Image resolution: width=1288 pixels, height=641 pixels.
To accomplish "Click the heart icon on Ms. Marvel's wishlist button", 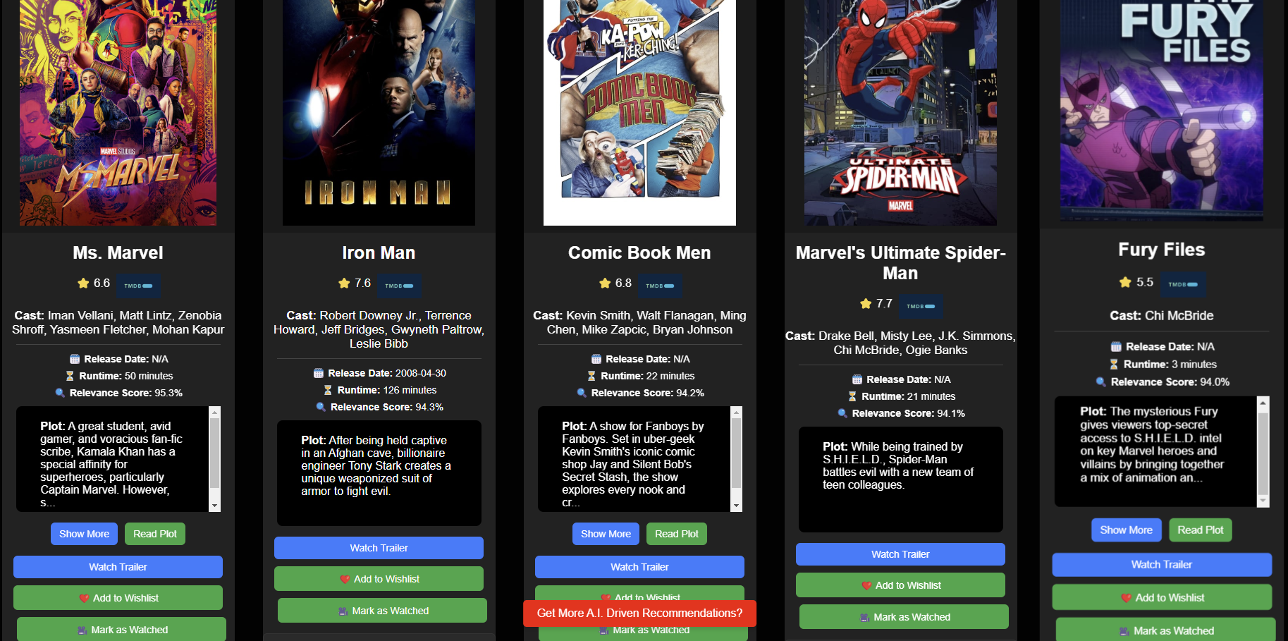I will pyautogui.click(x=84, y=598).
